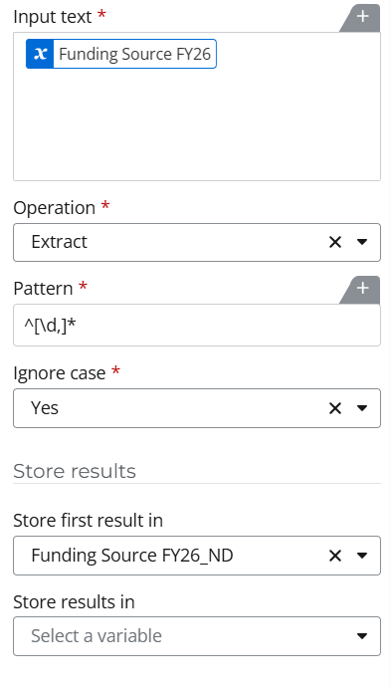
Task: Click the Extract value in Operation
Action: pos(60,242)
